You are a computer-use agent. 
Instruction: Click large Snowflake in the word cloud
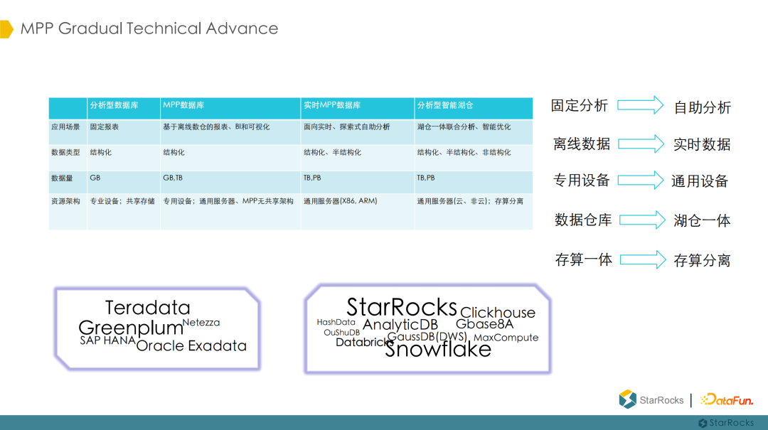[x=438, y=349]
